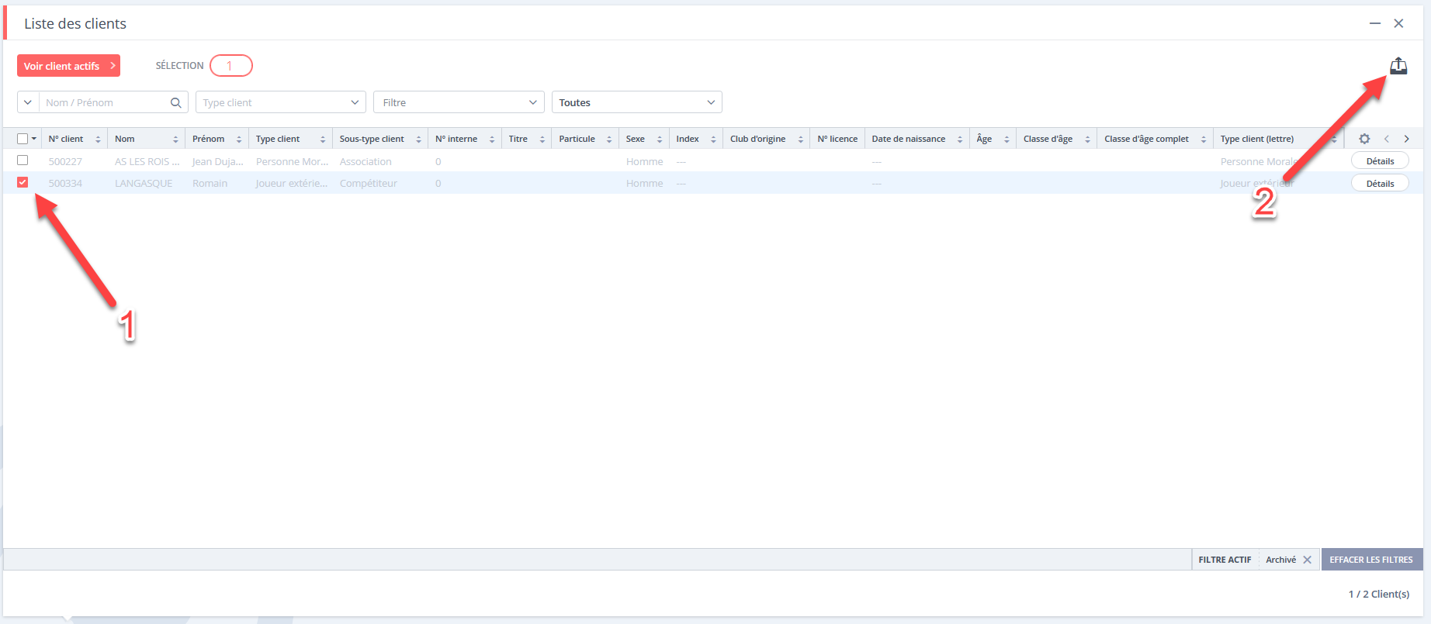Open the Type client dropdown
The height and width of the screenshot is (624, 1431).
point(281,102)
